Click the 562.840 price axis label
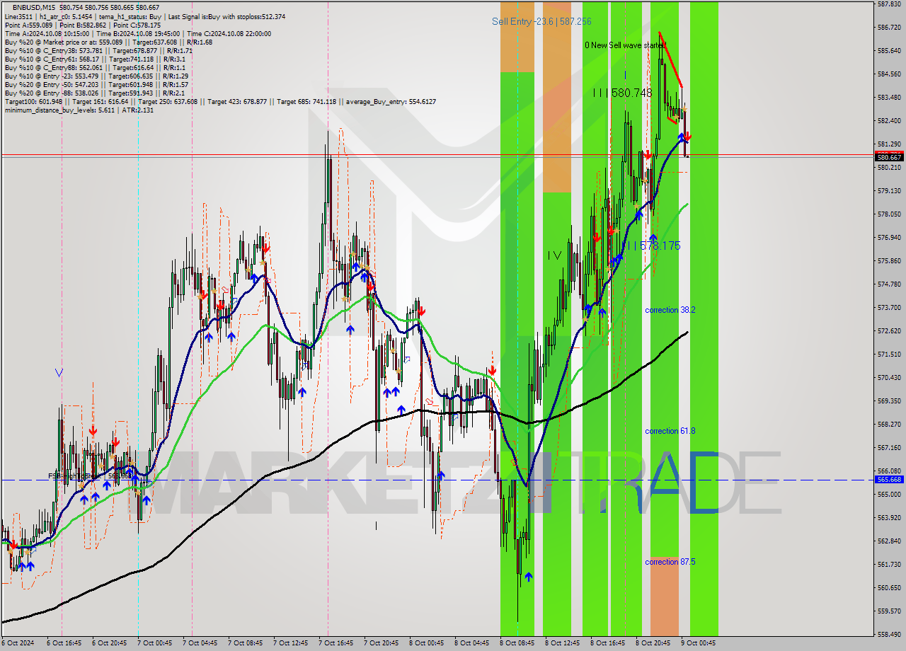 pyautogui.click(x=889, y=541)
